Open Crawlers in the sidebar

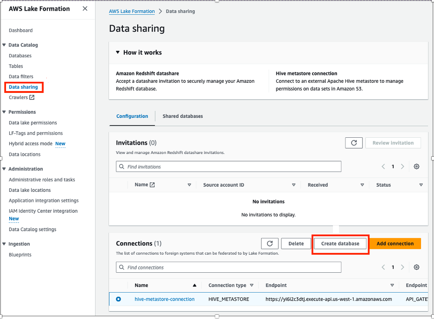coord(18,97)
